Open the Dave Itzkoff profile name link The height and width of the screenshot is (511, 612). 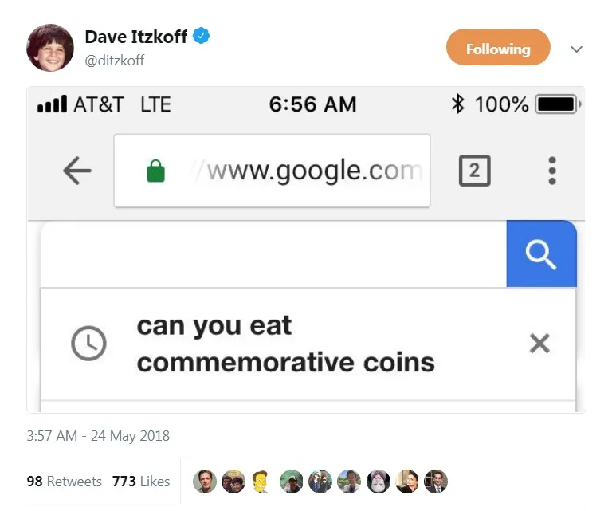point(135,37)
